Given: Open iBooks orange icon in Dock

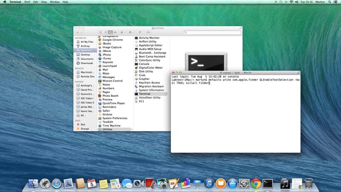Looking at the screenshot, I should (221, 183).
